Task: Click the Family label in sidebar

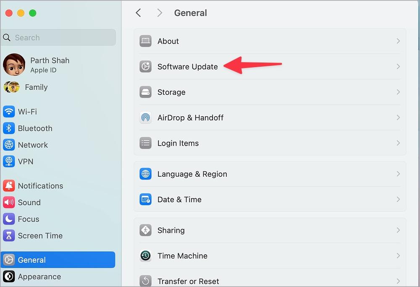Action: 36,87
